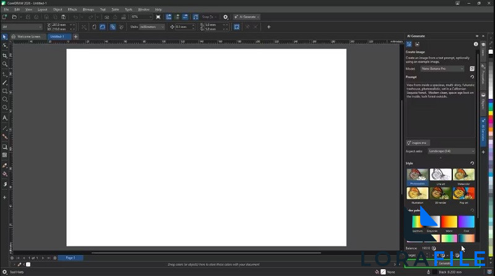The height and width of the screenshot is (276, 495).
Task: Click the Info icon in AI Generate panel
Action: pyautogui.click(x=476, y=44)
